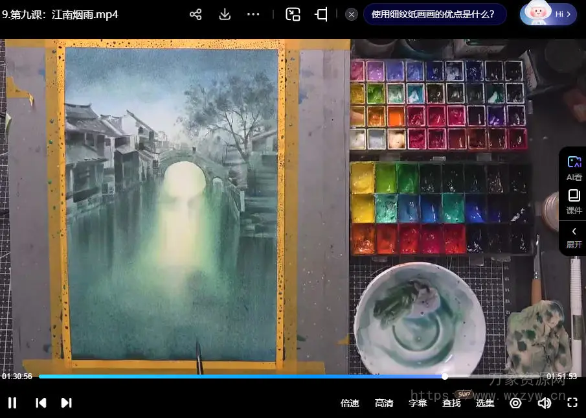Image resolution: width=586 pixels, height=418 pixels.
Task: Enable picture-in-picture mini player
Action: coord(293,14)
